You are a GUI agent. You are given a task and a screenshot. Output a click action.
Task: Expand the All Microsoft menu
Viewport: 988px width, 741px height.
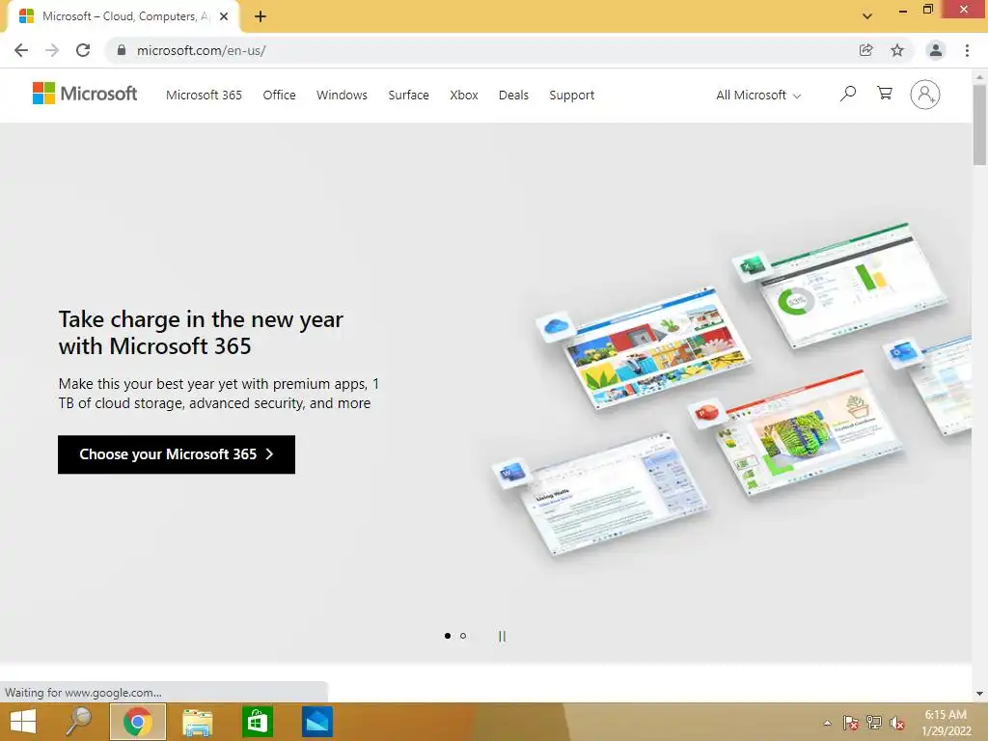tap(758, 96)
